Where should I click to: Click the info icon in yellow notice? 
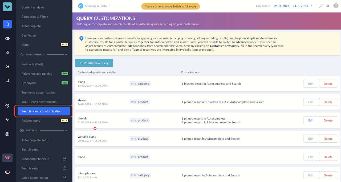[82, 38]
